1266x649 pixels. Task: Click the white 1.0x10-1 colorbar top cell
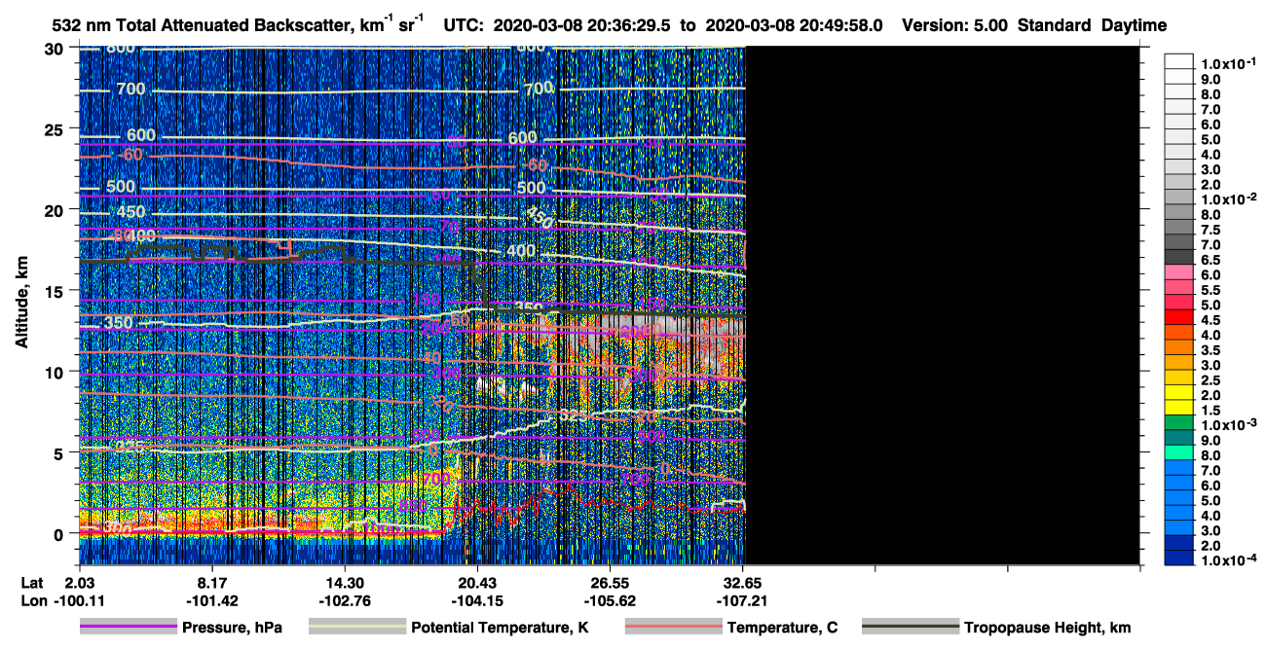coord(1179,63)
